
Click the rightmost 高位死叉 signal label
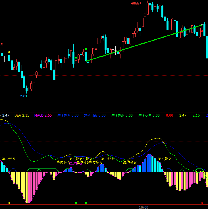[165, 159]
